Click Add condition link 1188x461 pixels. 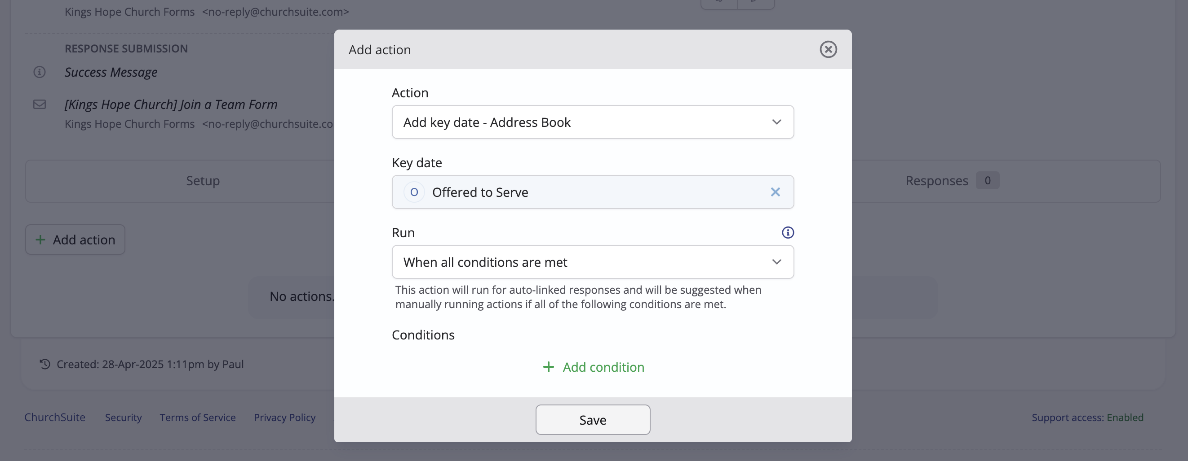[593, 367]
